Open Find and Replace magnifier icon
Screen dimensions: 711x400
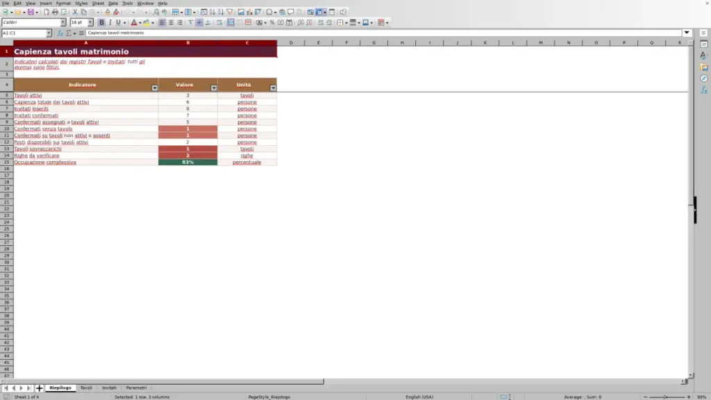(x=156, y=12)
